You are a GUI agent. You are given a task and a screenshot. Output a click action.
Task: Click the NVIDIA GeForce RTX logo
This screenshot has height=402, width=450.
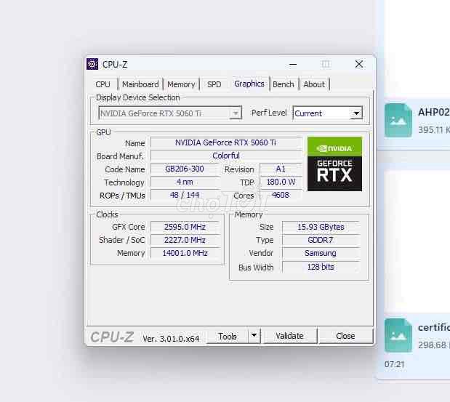point(334,164)
